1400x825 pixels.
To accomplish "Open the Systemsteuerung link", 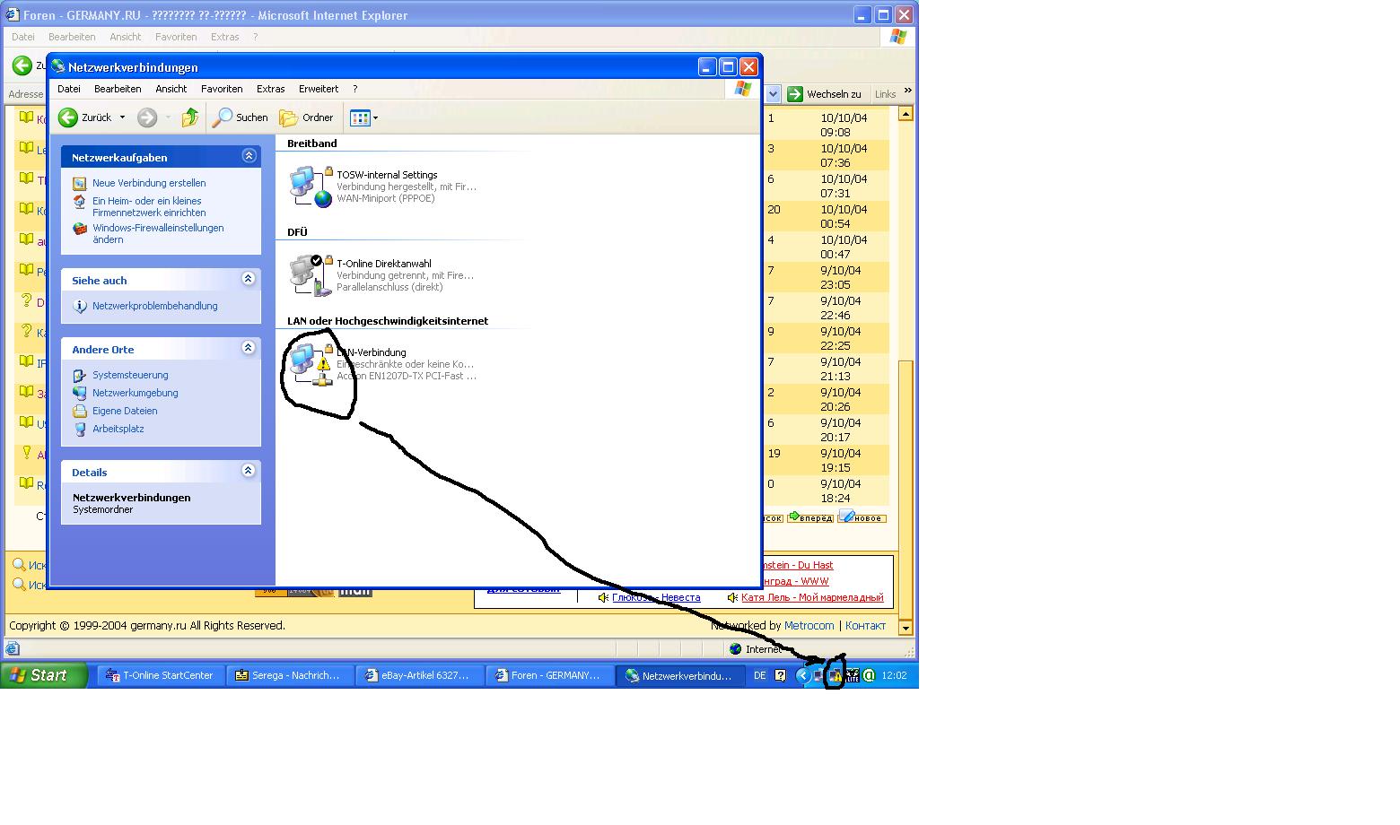I will click(x=130, y=375).
